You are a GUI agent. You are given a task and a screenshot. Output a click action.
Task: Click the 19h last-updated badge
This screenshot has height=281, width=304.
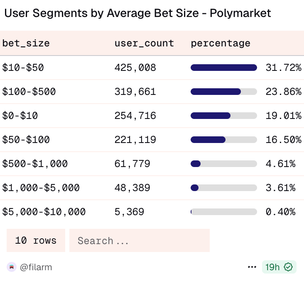tap(272, 267)
